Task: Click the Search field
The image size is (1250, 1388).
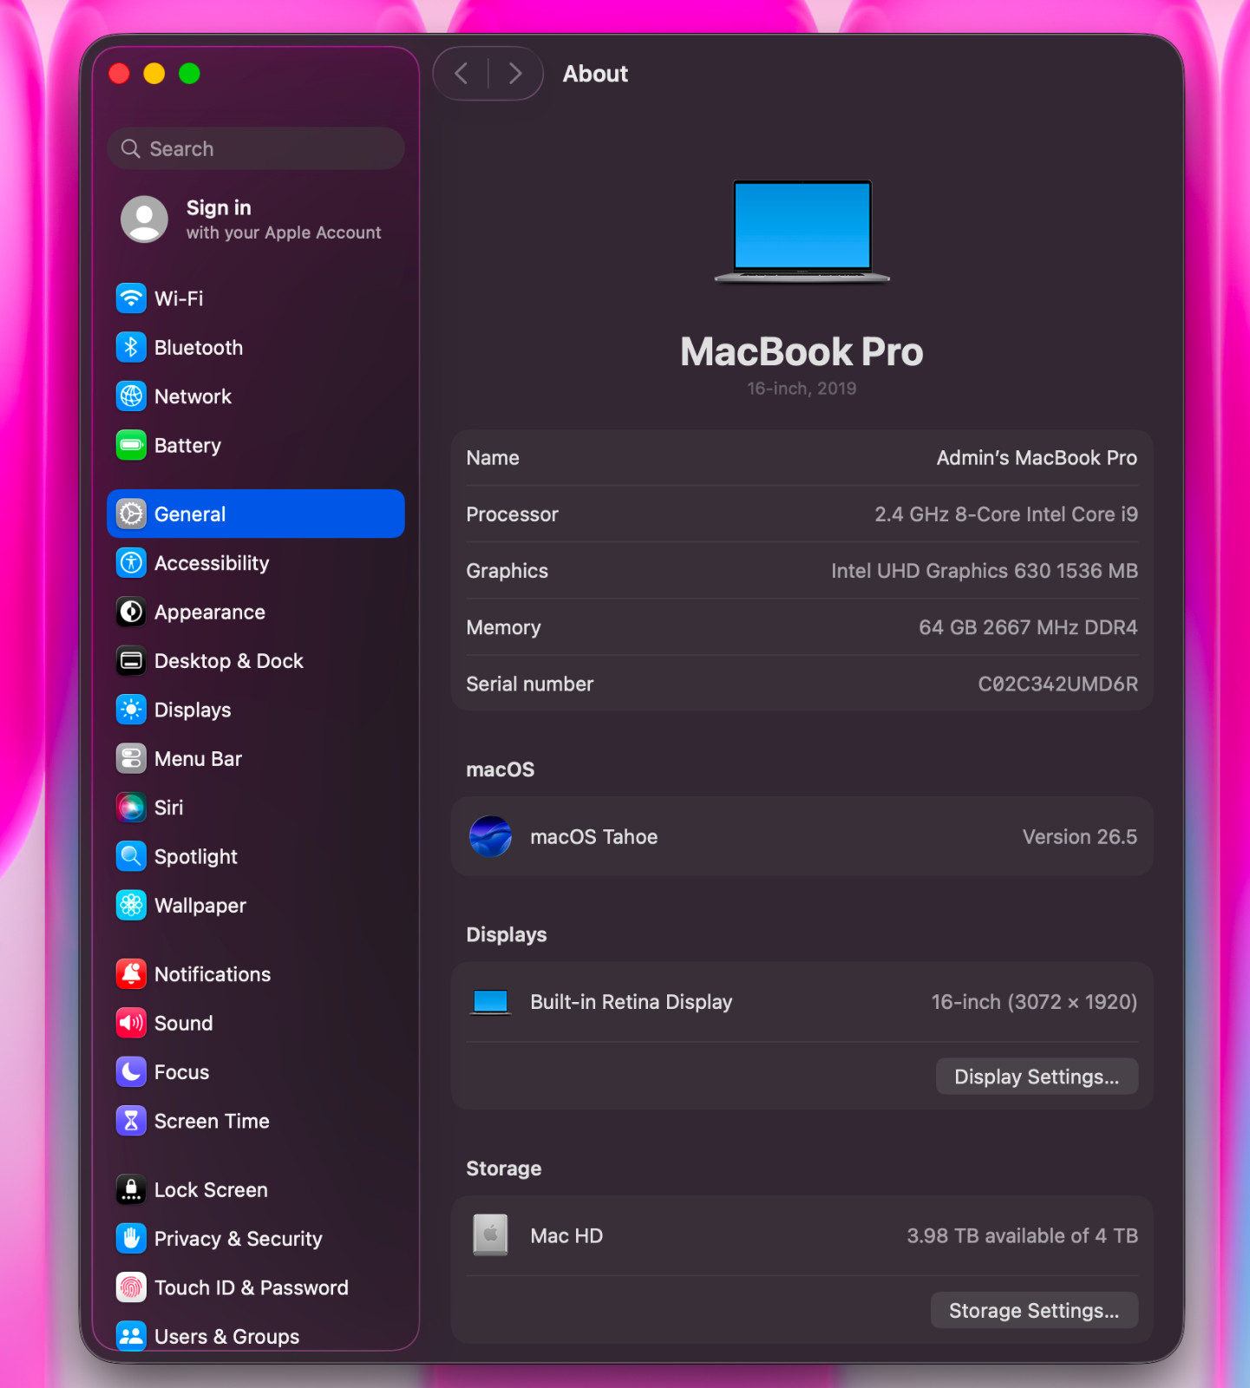Action: (256, 148)
